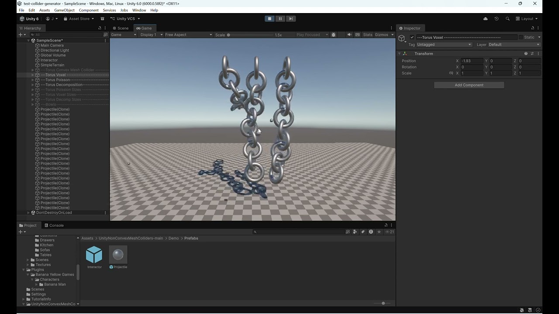The height and width of the screenshot is (314, 559).
Task: Lock the Inspector panel
Action: click(532, 28)
